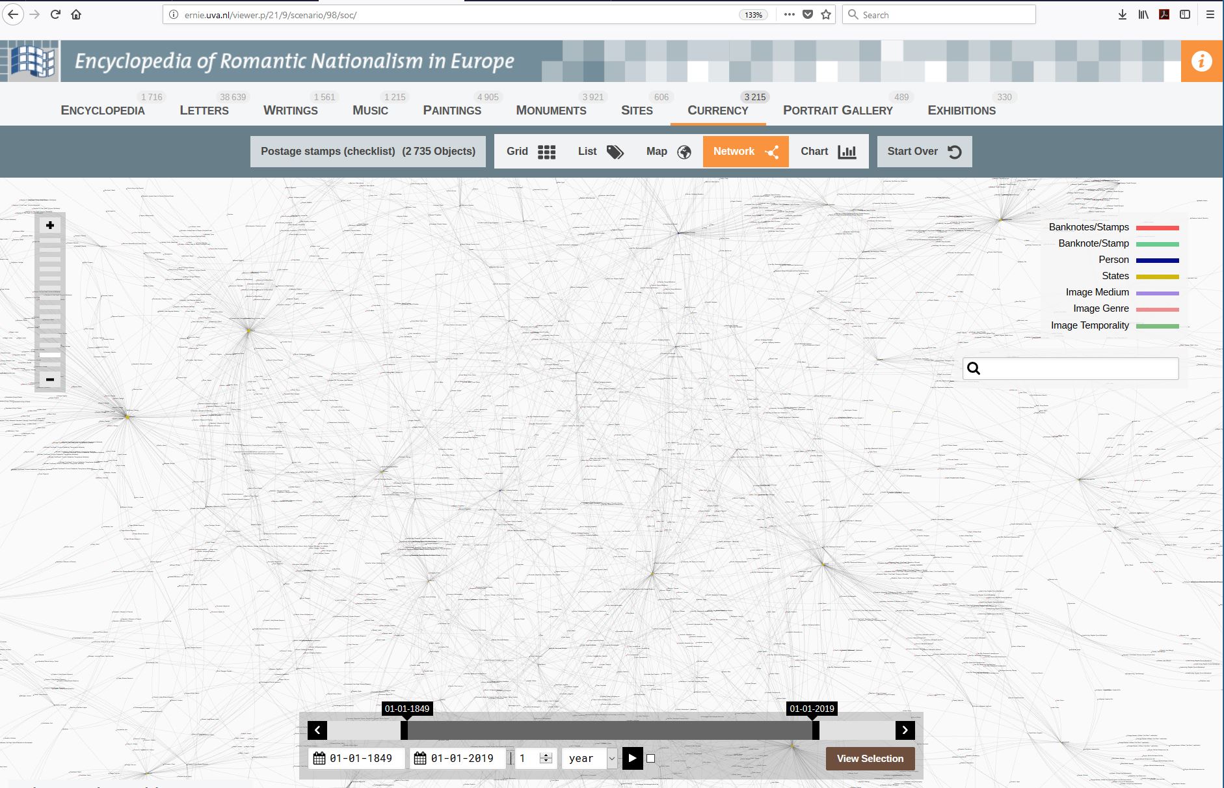Switch to Grid view
Viewport: 1224px width, 788px height.
(x=531, y=152)
